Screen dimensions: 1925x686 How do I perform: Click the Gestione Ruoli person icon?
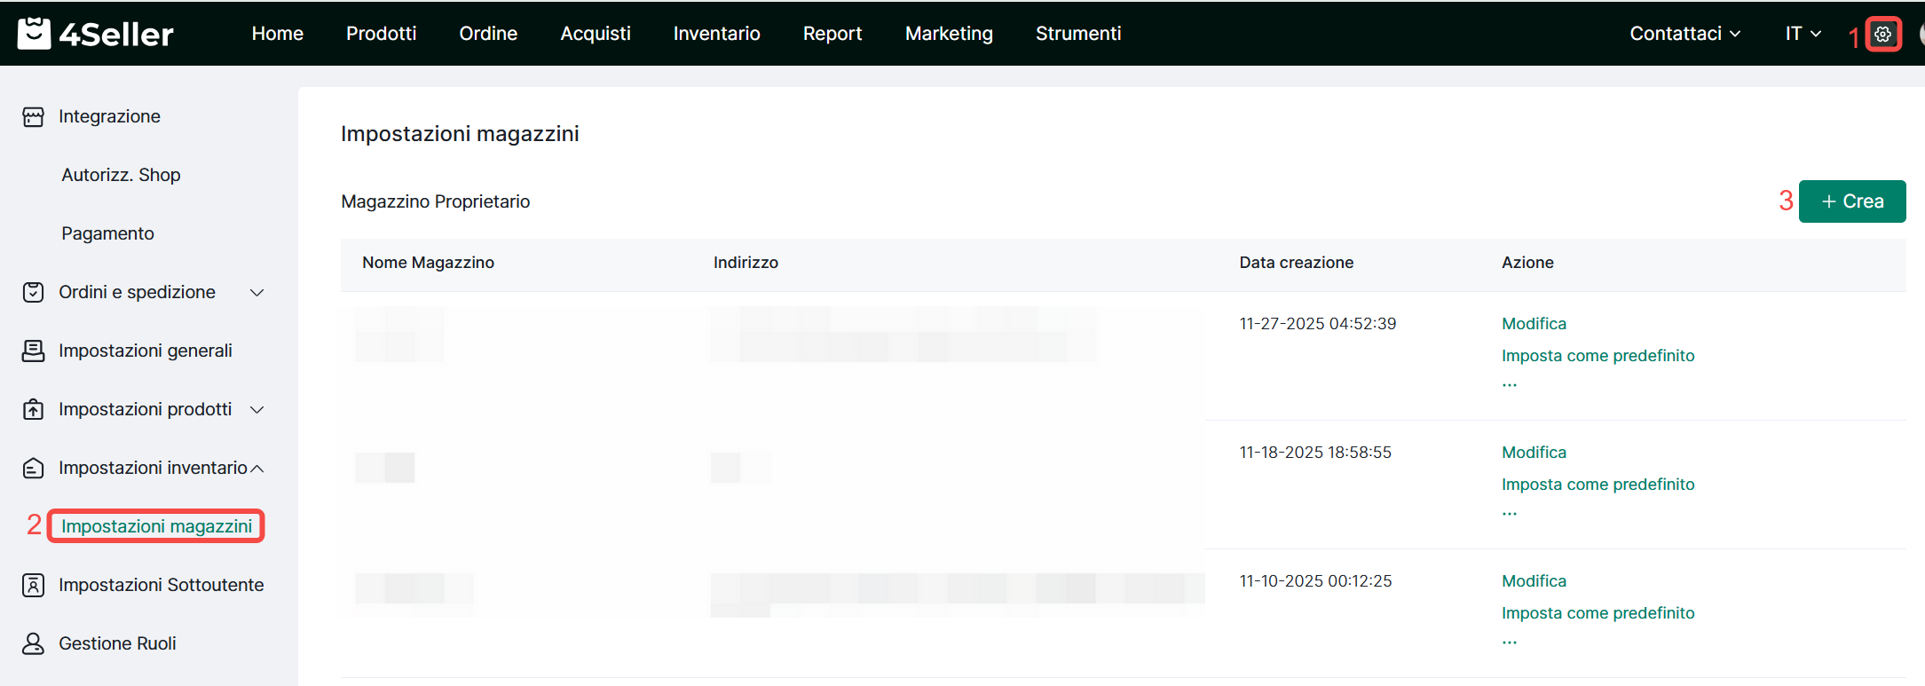34,644
